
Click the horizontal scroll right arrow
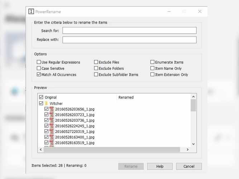(x=188, y=150)
